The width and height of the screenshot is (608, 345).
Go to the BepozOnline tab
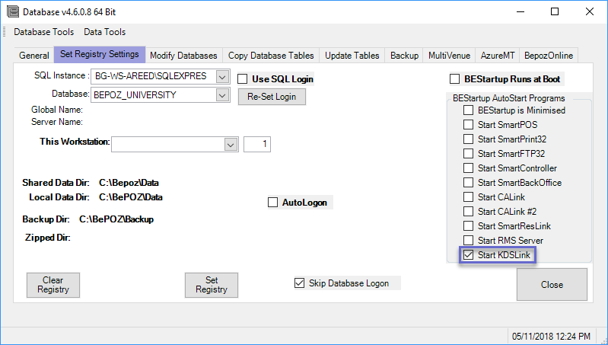(x=549, y=56)
